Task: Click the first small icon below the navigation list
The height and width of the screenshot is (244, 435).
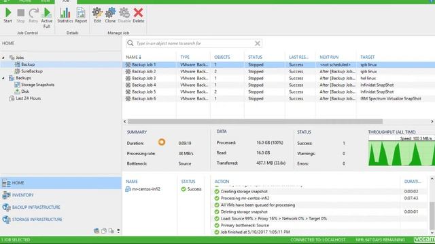Action: coord(97,230)
